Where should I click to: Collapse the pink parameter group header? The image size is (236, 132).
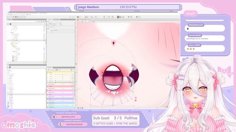(x=61, y=91)
